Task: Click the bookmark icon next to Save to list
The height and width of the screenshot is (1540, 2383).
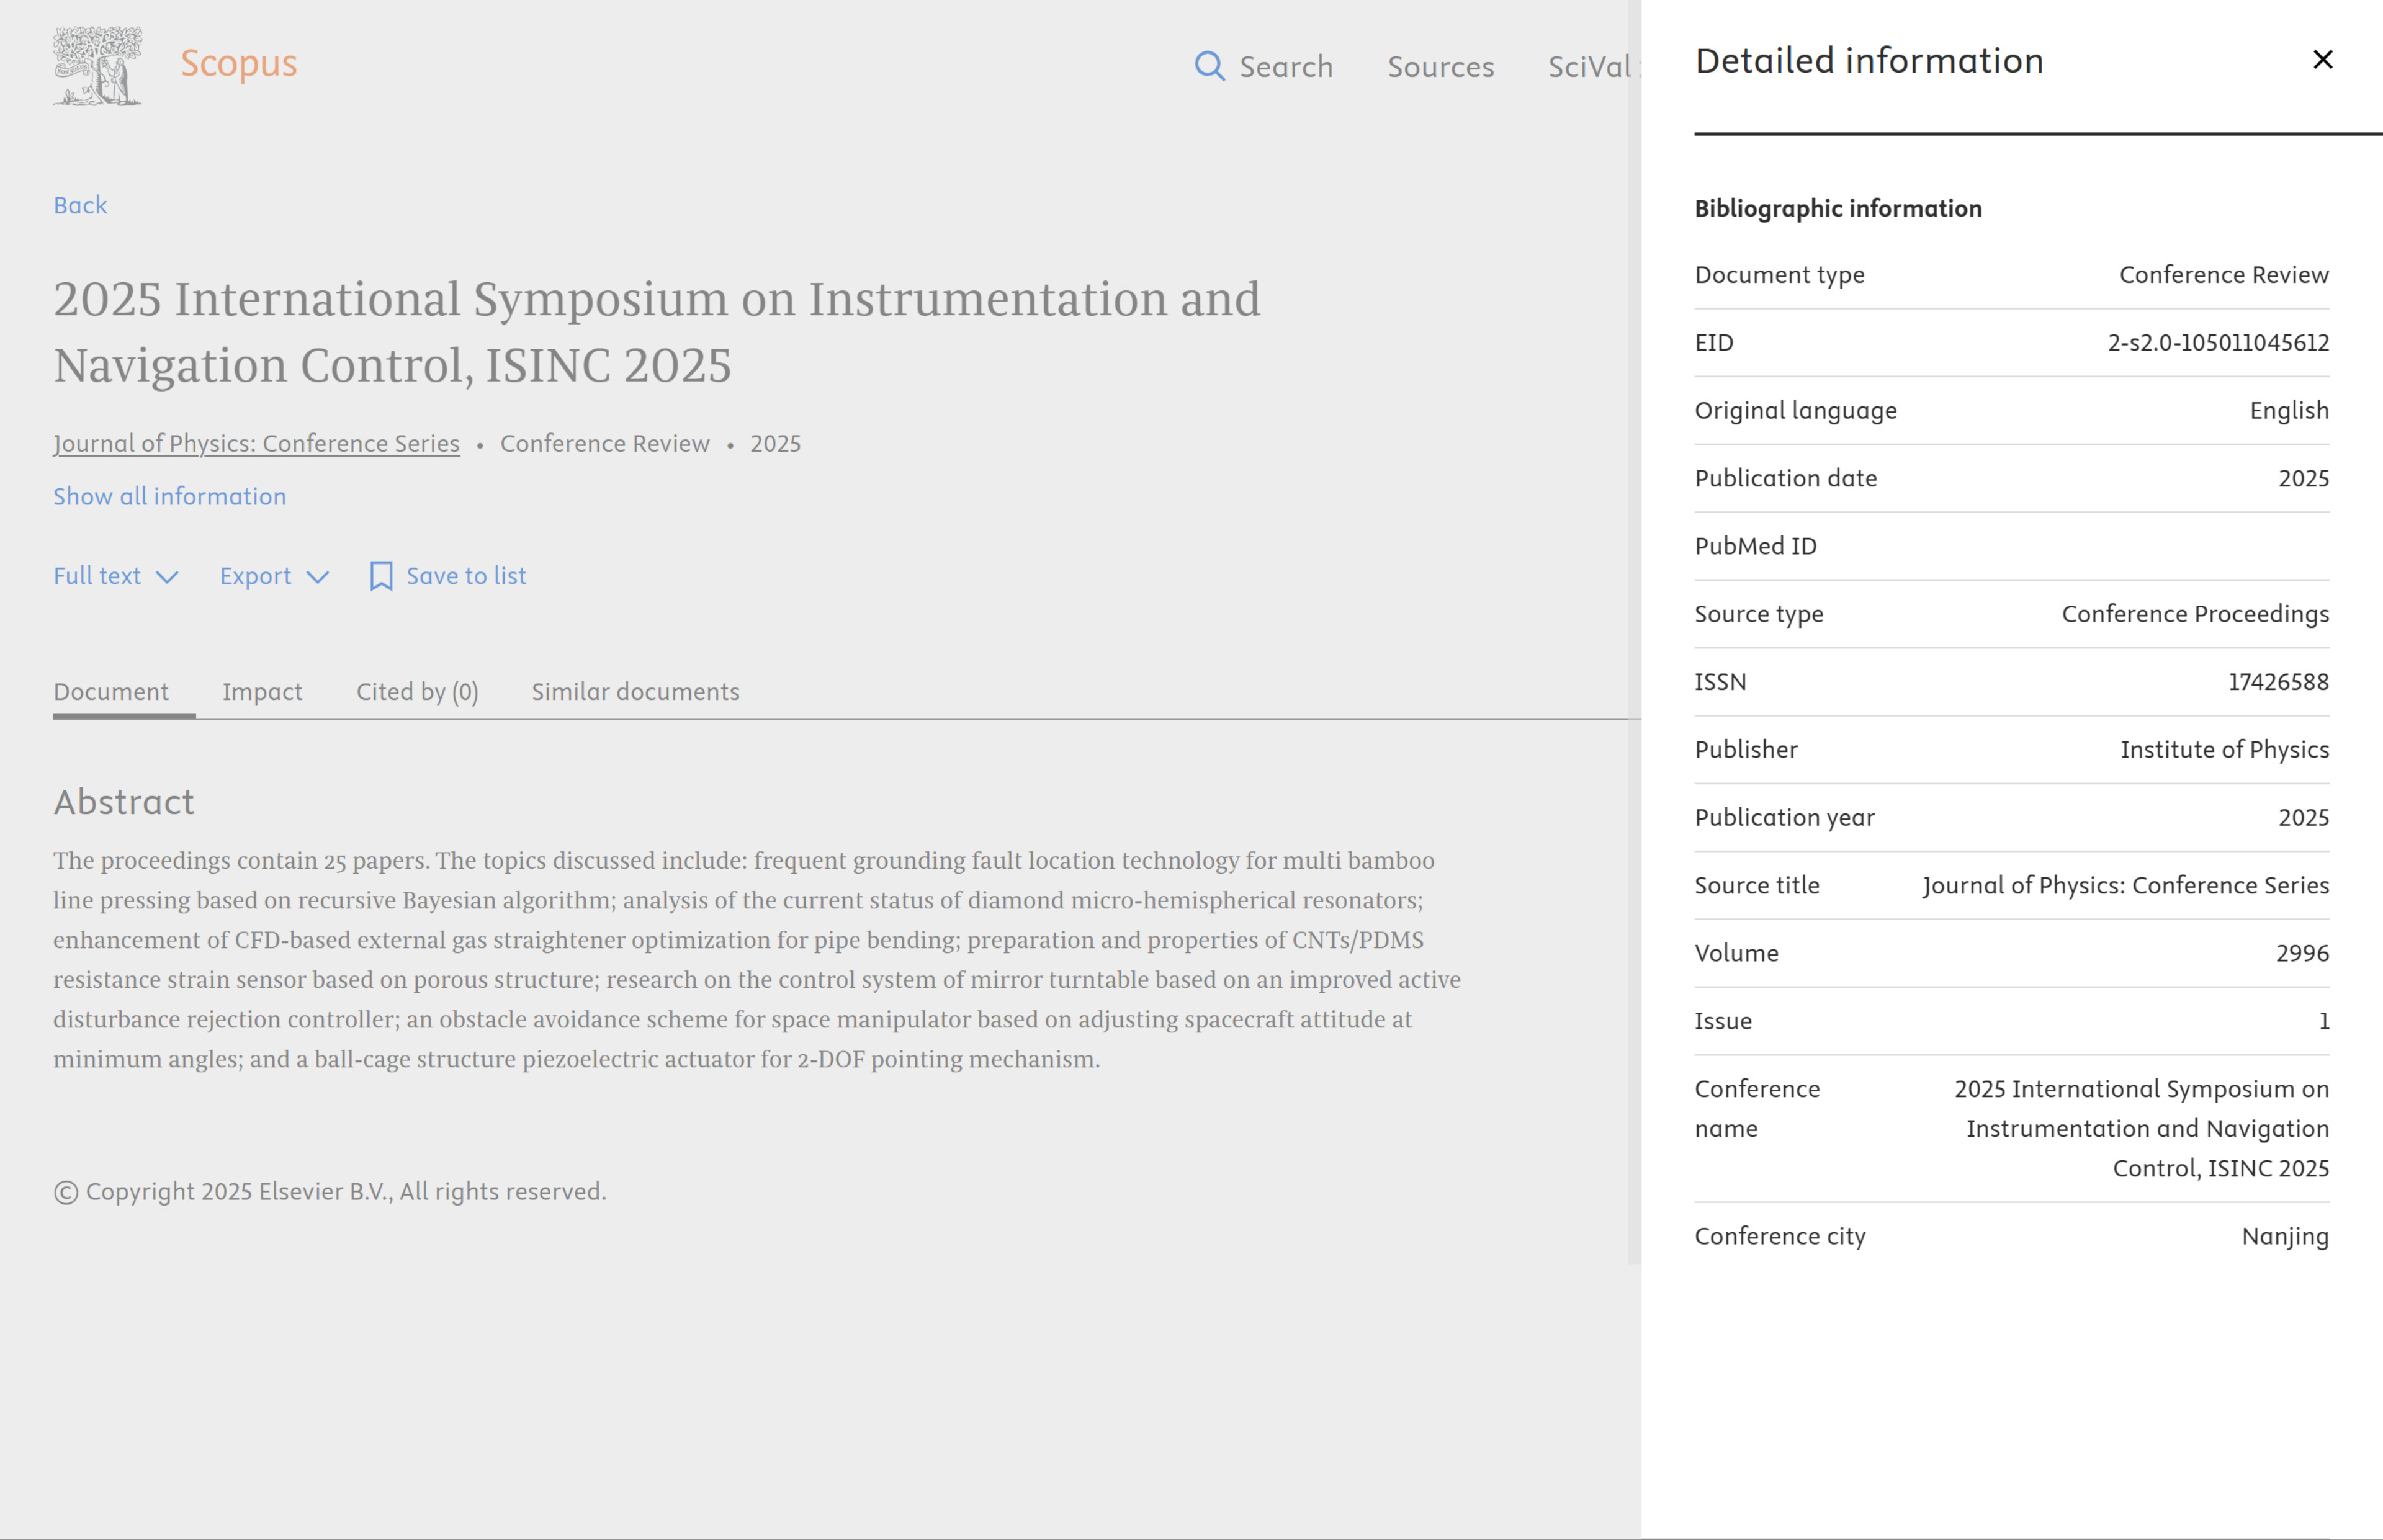Action: 381,576
